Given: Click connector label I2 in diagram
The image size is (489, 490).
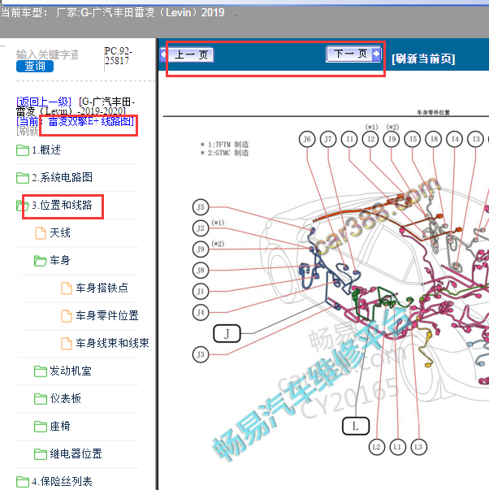Looking at the screenshot, I should point(370,139).
